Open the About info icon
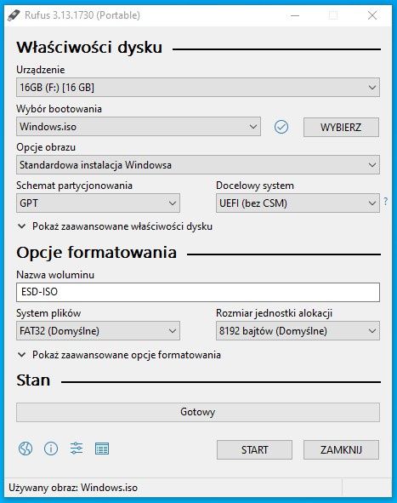The width and height of the screenshot is (397, 503). [51, 449]
